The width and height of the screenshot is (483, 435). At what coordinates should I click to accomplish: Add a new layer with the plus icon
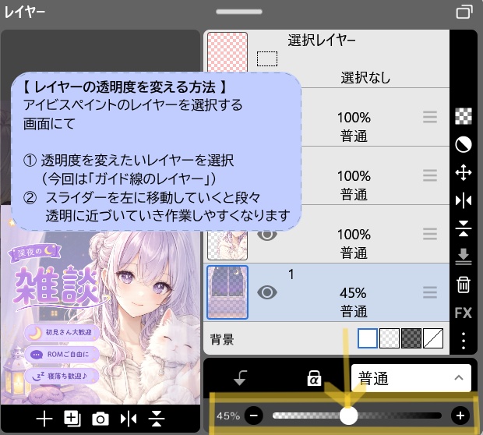tap(44, 419)
